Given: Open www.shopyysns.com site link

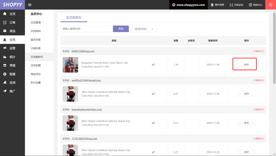Looking at the screenshot, I should (188, 5).
